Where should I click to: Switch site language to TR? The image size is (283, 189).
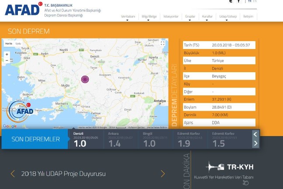(x=249, y=1)
